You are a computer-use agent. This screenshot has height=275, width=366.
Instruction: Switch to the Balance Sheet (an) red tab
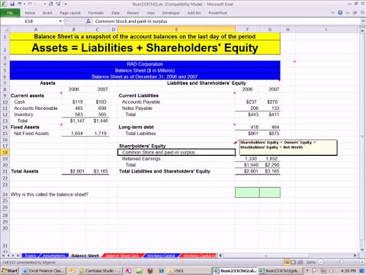[122, 255]
